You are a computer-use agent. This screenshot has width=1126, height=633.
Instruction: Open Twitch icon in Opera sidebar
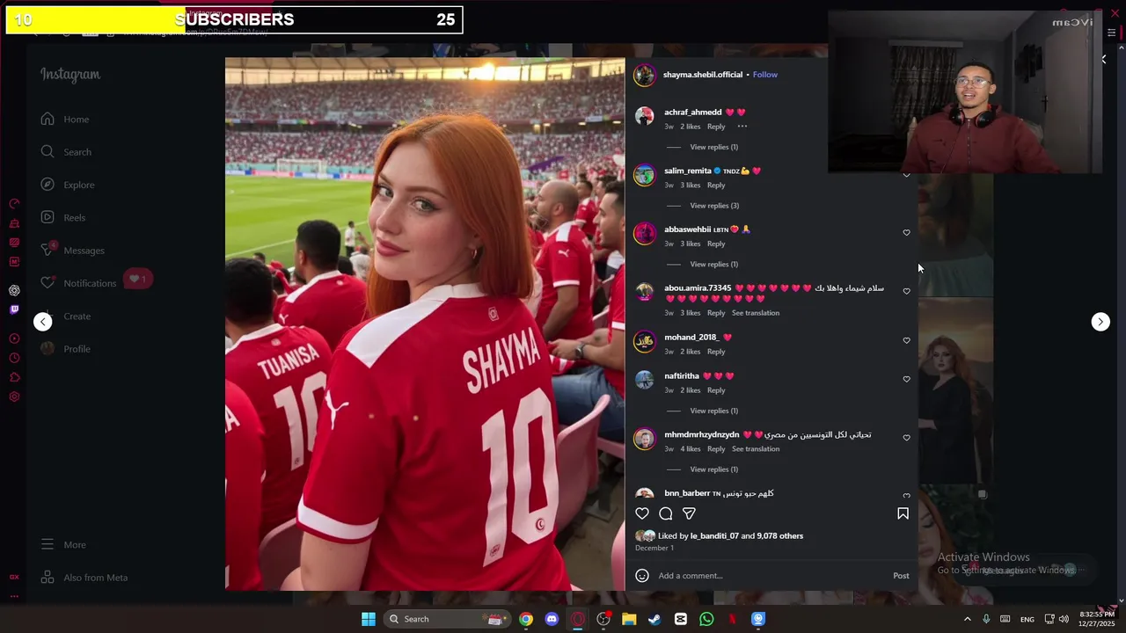(14, 309)
